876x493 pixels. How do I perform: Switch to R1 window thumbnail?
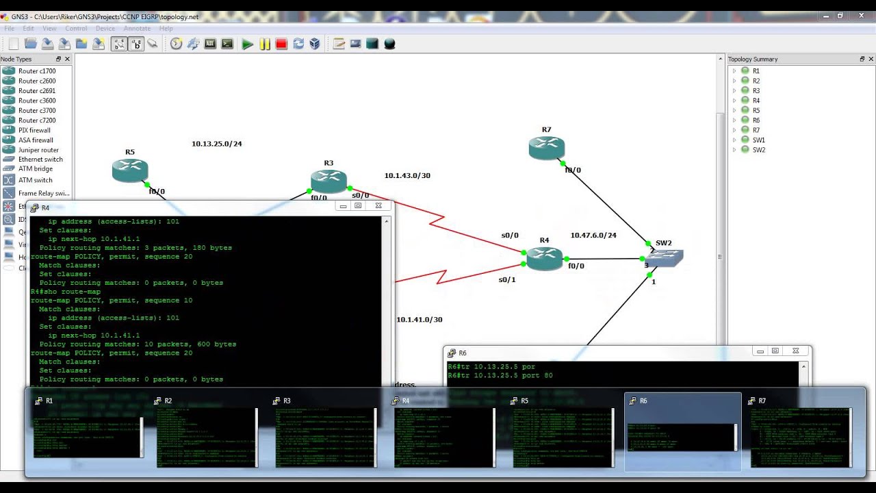[x=88, y=431]
